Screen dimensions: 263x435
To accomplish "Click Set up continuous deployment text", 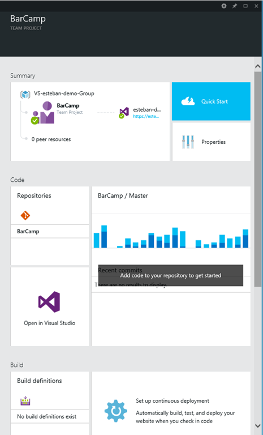I will click(173, 400).
